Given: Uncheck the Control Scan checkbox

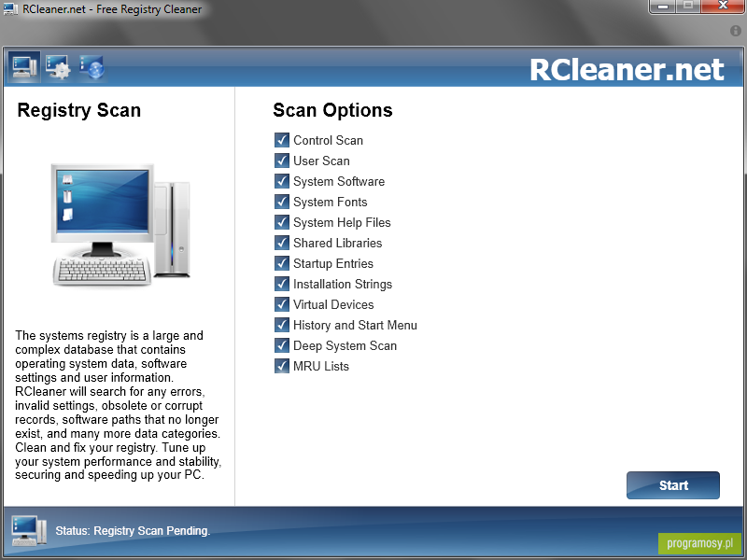Looking at the screenshot, I should tap(282, 140).
